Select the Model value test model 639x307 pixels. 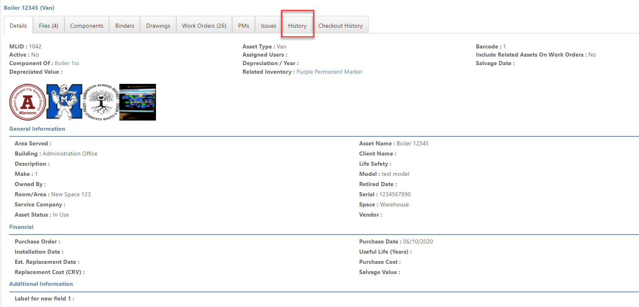point(395,174)
